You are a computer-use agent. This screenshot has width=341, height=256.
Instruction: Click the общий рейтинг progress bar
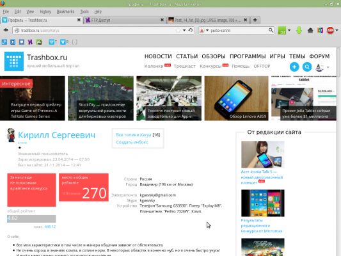[x=31, y=219]
